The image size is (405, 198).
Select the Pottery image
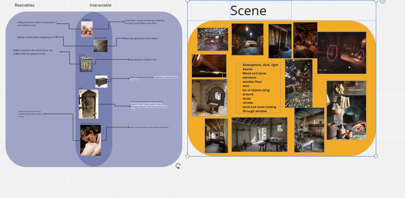[87, 29]
